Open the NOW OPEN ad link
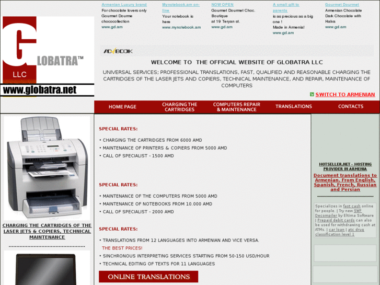The height and width of the screenshot is (285, 380). tap(222, 5)
